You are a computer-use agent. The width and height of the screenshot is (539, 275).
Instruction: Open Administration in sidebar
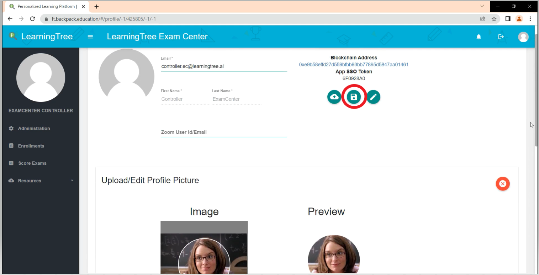34,128
